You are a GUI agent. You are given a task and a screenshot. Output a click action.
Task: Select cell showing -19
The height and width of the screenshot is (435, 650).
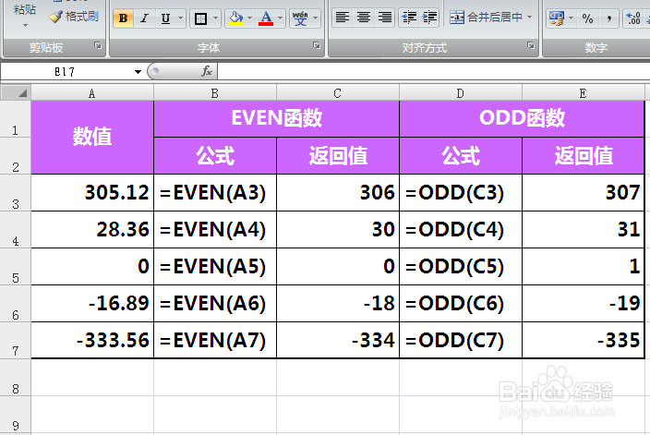583,303
